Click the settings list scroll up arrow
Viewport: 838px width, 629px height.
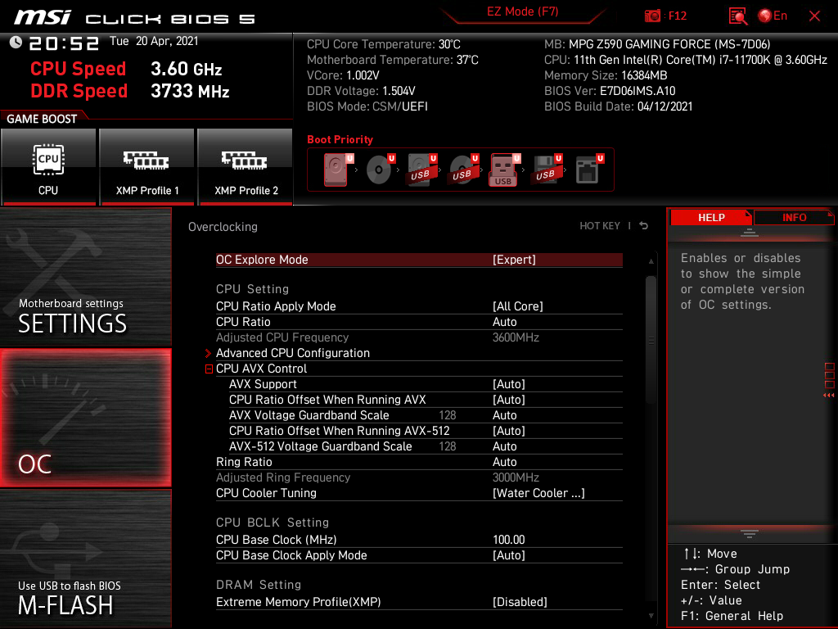pos(651,261)
